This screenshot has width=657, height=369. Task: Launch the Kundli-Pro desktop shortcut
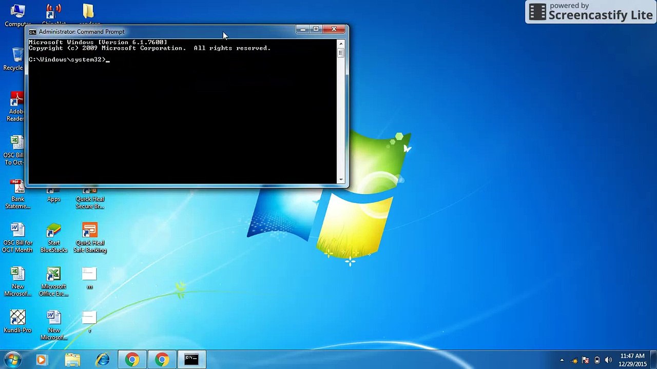17,322
